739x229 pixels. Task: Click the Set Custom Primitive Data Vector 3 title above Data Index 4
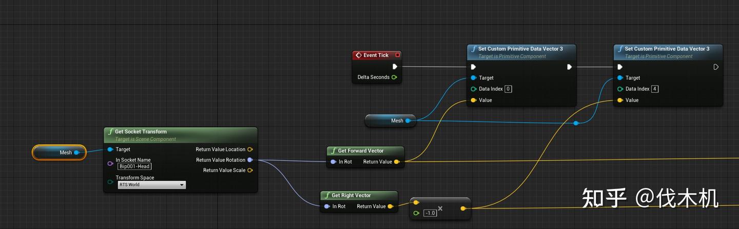pos(667,49)
